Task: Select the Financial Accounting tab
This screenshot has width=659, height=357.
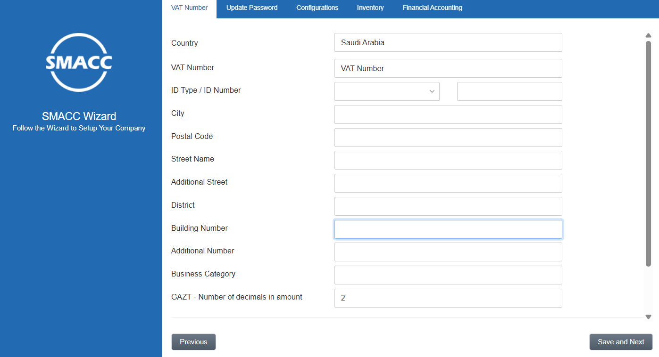Action: tap(432, 8)
